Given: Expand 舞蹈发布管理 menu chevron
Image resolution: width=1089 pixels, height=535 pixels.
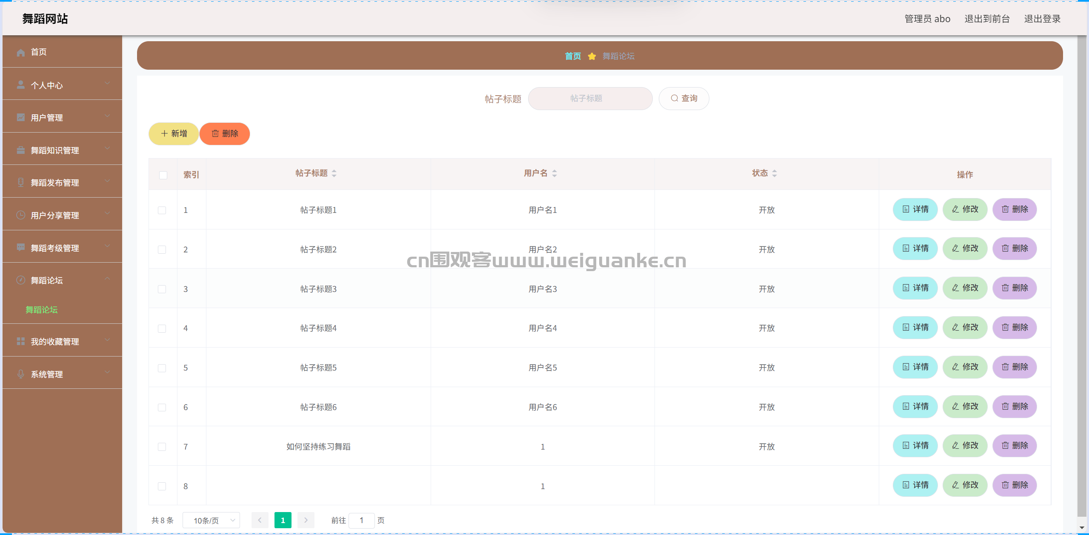Looking at the screenshot, I should tap(107, 181).
